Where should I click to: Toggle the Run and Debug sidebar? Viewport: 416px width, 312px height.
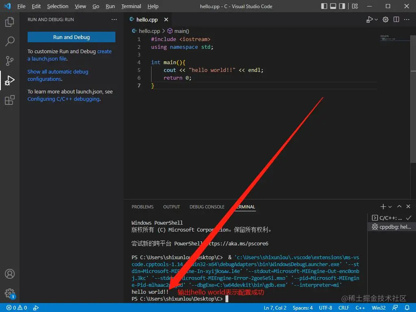[10, 80]
